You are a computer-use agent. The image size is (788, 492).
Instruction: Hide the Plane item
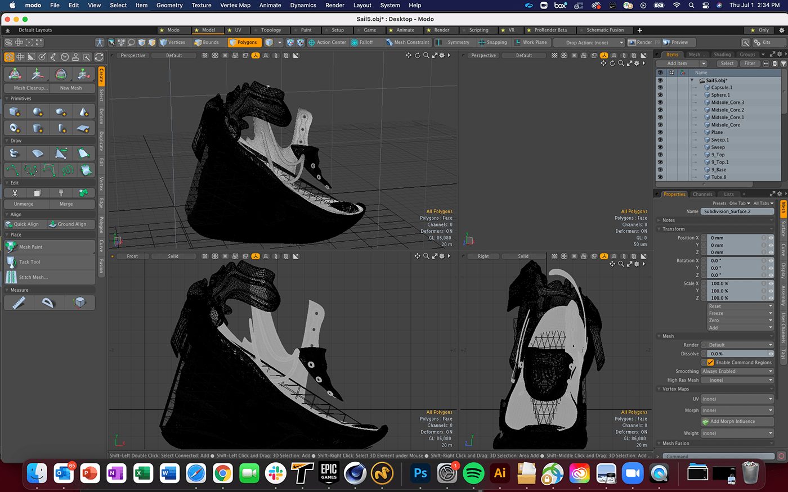point(660,132)
